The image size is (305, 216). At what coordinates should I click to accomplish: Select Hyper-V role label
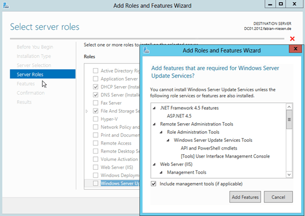[109, 119]
